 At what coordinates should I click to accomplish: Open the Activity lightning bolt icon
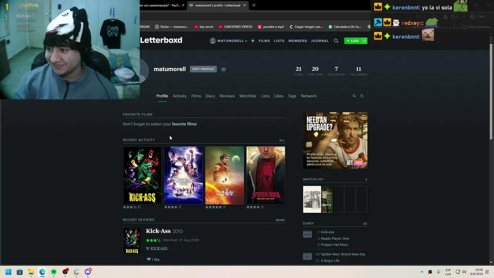tap(253, 41)
